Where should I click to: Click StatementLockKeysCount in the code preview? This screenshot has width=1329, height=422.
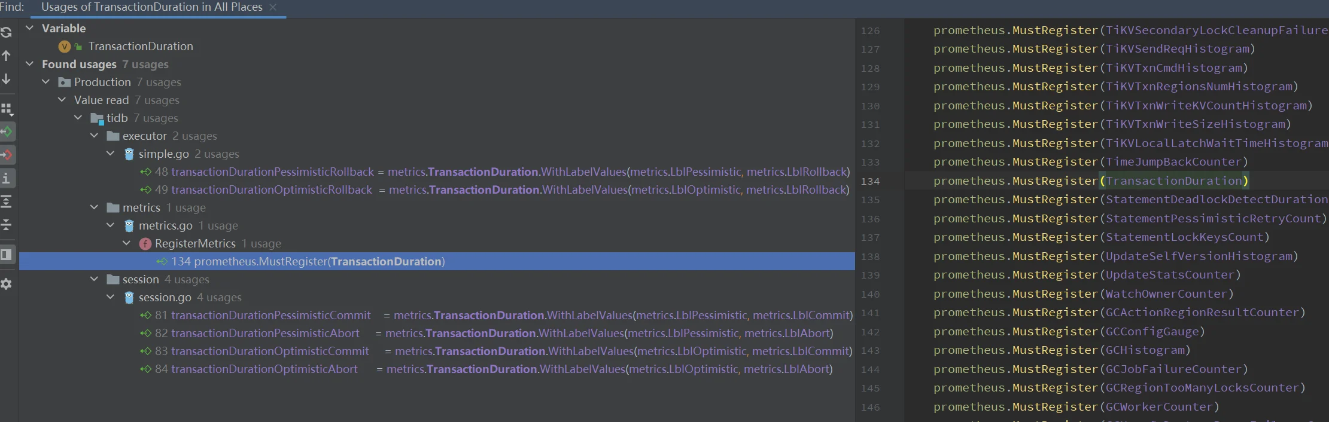[1185, 237]
